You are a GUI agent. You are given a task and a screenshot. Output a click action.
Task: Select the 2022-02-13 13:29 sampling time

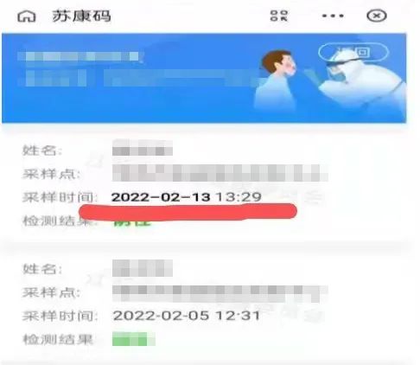(x=187, y=197)
